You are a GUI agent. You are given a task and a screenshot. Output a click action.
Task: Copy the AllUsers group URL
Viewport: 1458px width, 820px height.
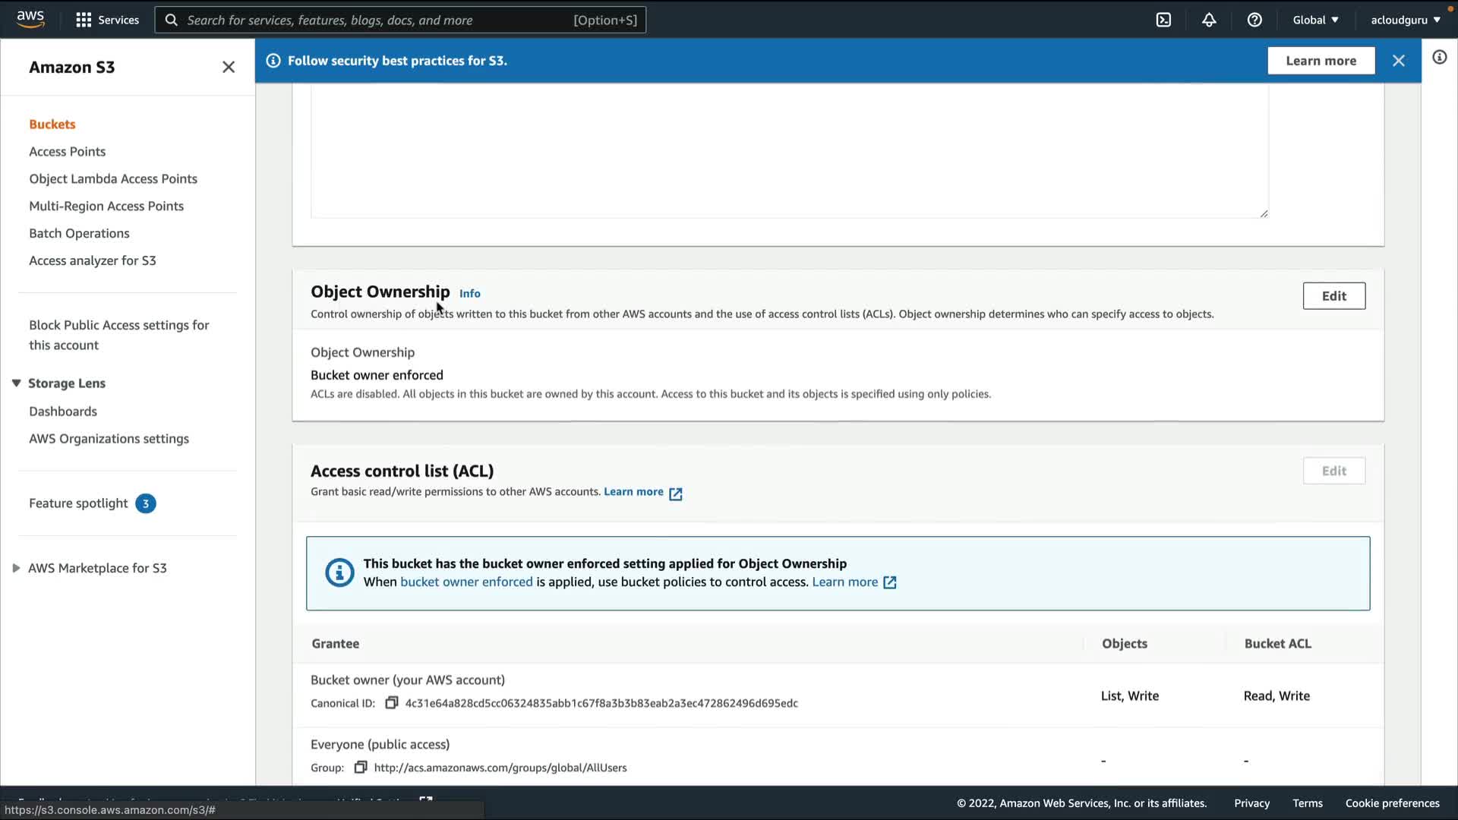[361, 768]
